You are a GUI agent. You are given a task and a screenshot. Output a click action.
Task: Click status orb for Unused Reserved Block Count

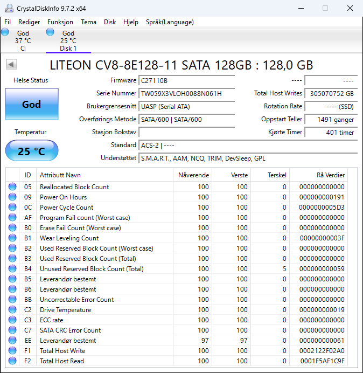(x=12, y=268)
